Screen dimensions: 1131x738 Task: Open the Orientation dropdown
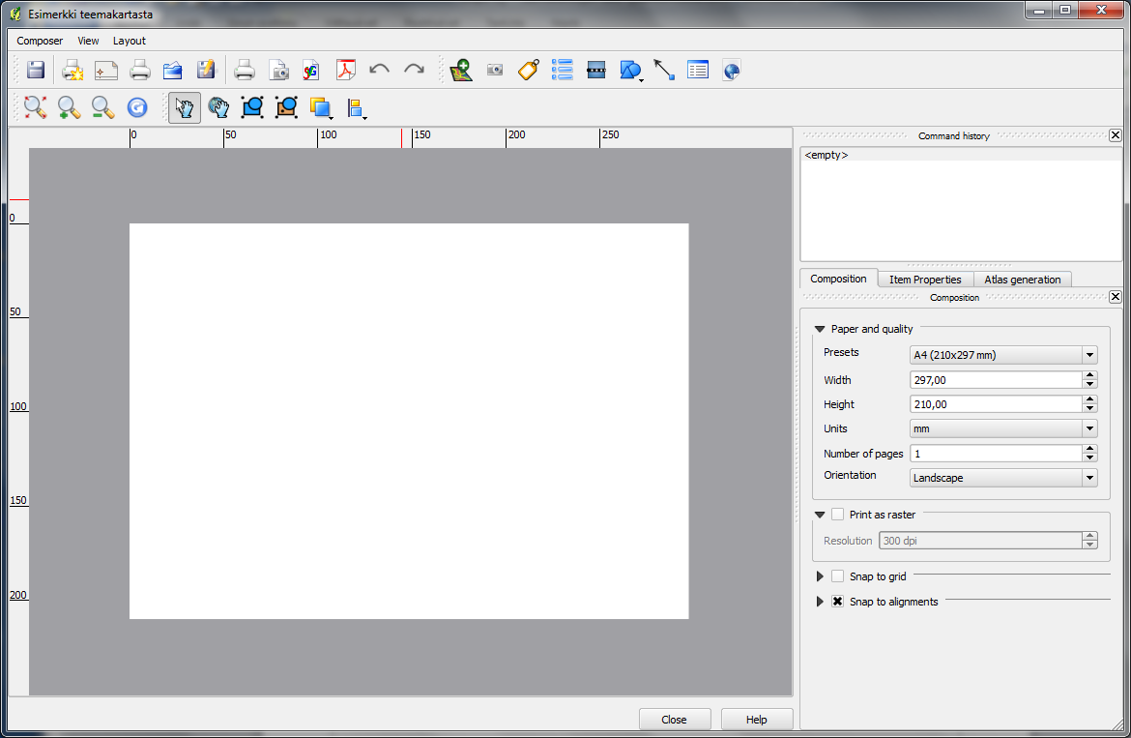point(1003,478)
